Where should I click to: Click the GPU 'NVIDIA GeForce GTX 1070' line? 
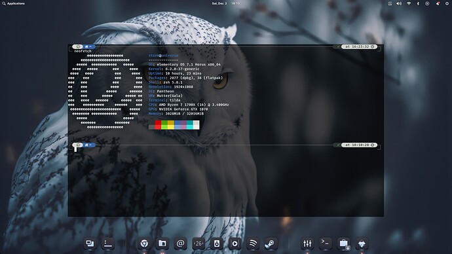[178, 109]
